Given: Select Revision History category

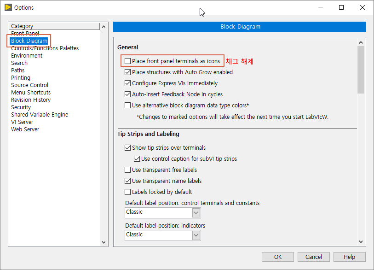Looking at the screenshot, I should pos(31,100).
